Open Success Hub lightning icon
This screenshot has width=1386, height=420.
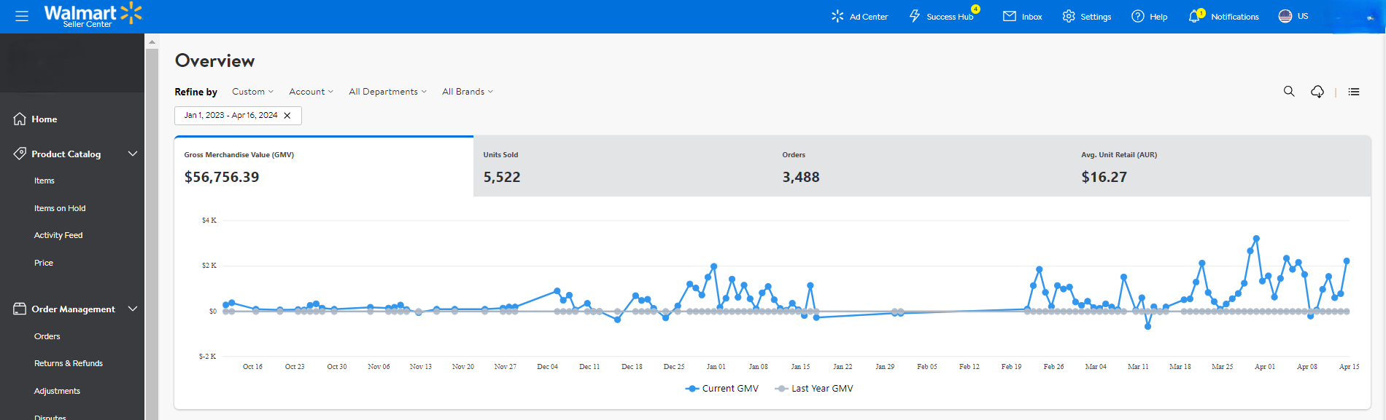coord(915,16)
